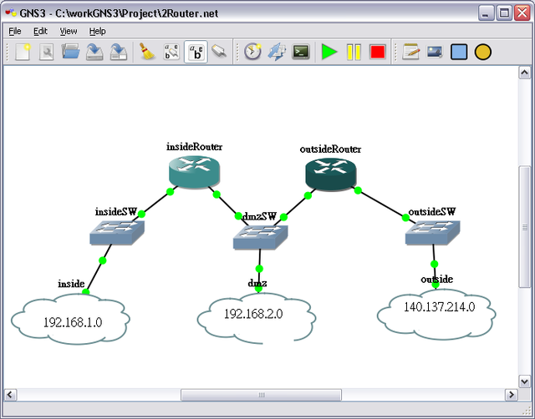
Task: Open the View menu
Action: click(x=69, y=32)
